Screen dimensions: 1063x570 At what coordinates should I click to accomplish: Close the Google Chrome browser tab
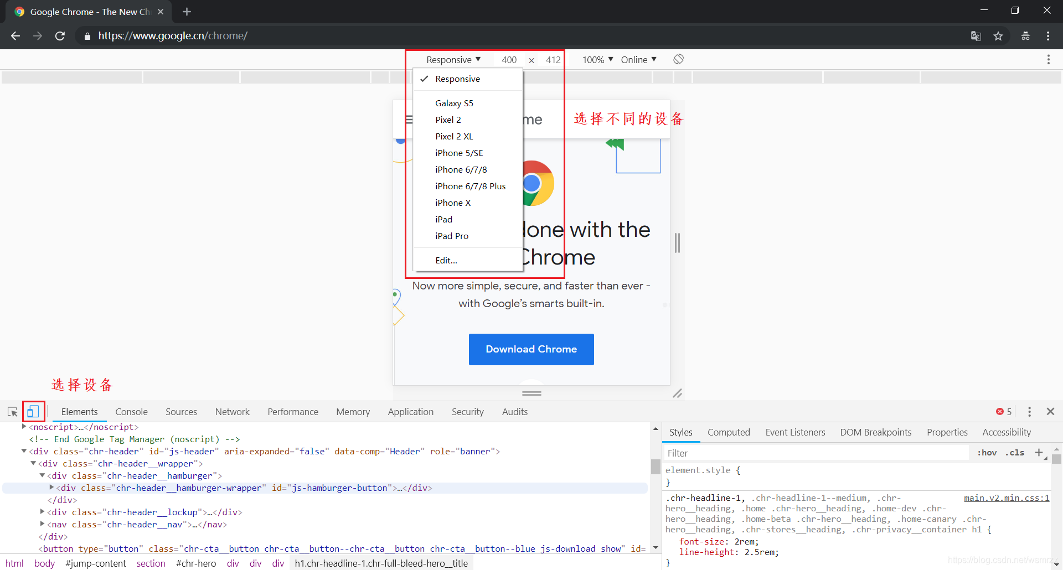(x=161, y=12)
